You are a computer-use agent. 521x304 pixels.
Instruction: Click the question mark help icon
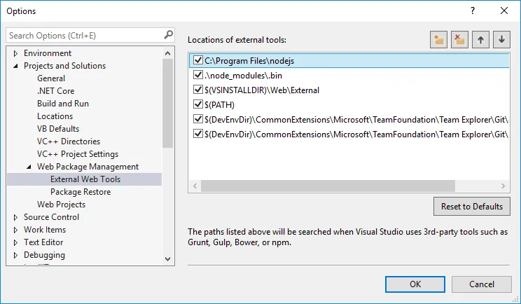[x=472, y=11]
